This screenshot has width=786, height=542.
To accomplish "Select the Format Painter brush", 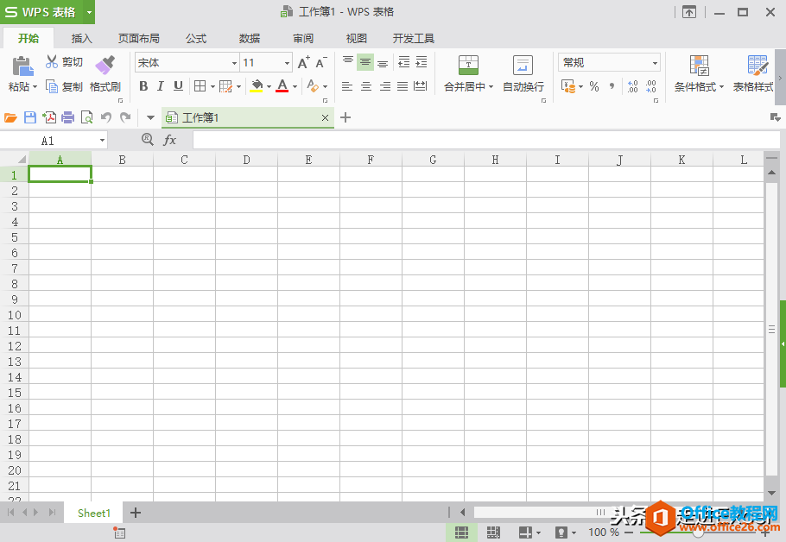I will tap(105, 66).
